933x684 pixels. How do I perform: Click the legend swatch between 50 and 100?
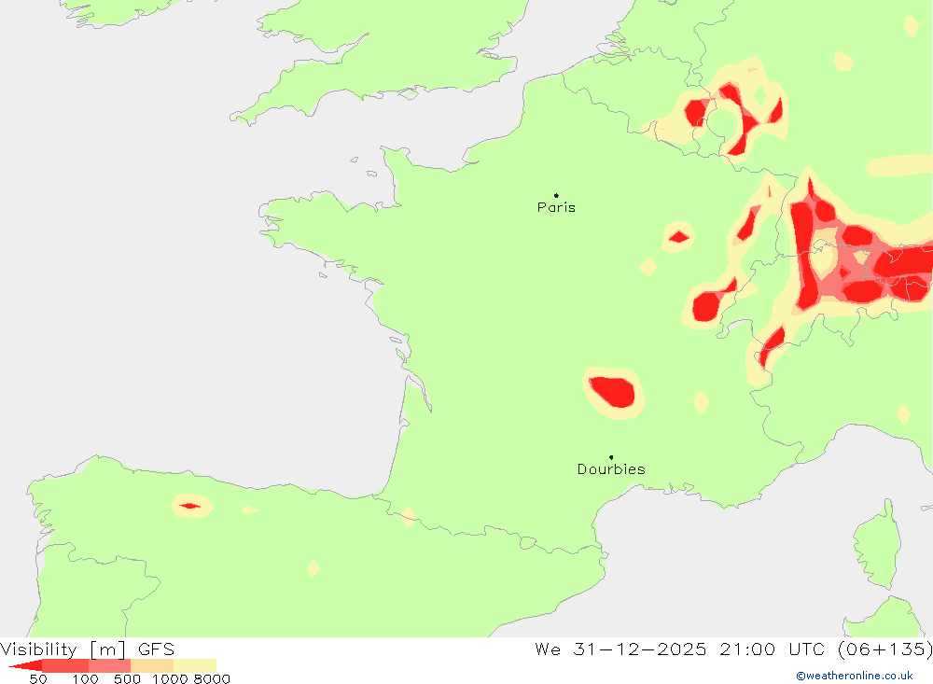[x=65, y=665]
